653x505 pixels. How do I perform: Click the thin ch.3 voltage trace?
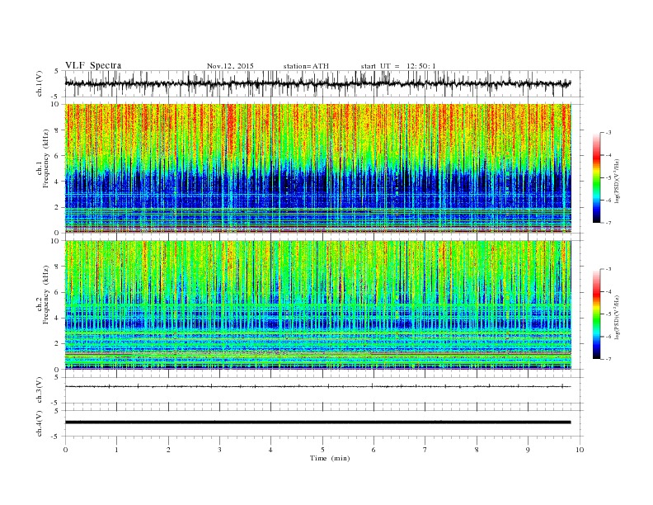[317, 387]
